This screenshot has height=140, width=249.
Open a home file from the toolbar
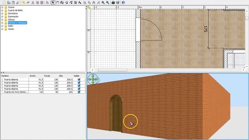(x=9, y=3)
